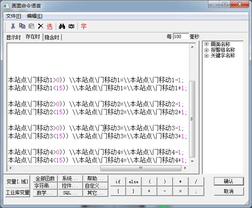The image size is (252, 208).
Task: Switch to the 显示时 tab
Action: pos(13,37)
